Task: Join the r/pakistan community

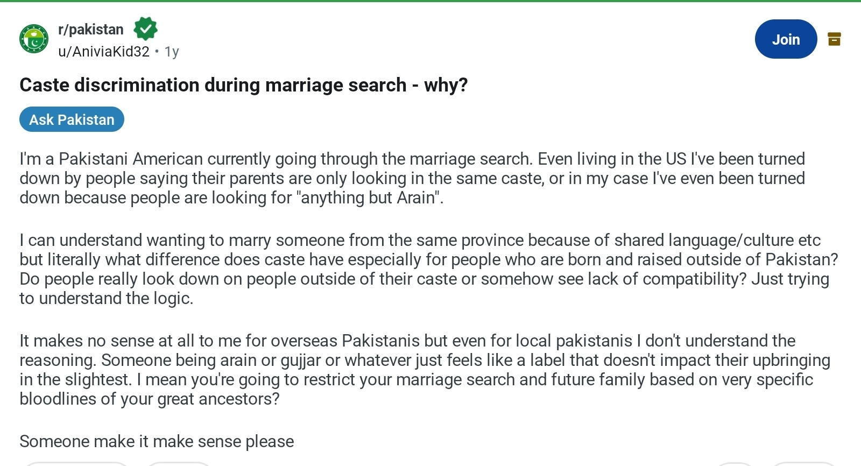Action: click(786, 39)
